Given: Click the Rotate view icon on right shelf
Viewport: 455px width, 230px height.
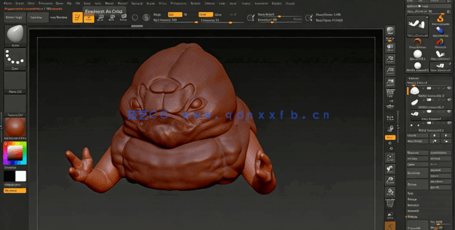Looking at the screenshot, I should tap(390, 192).
